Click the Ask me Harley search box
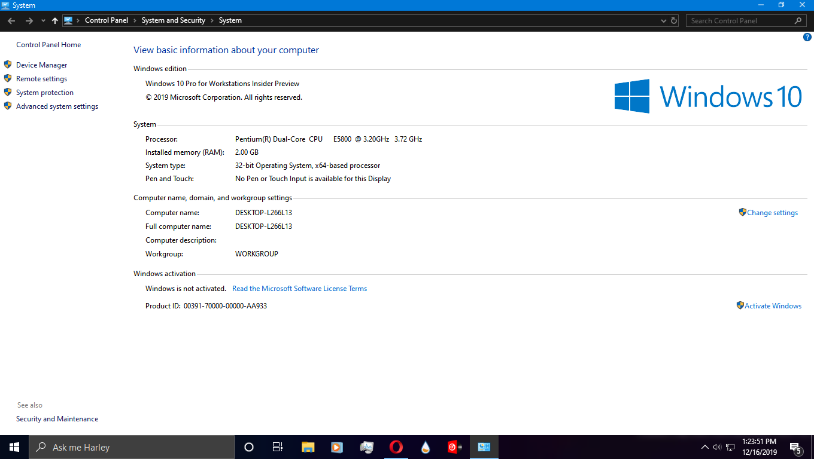The width and height of the screenshot is (814, 459). coord(132,447)
